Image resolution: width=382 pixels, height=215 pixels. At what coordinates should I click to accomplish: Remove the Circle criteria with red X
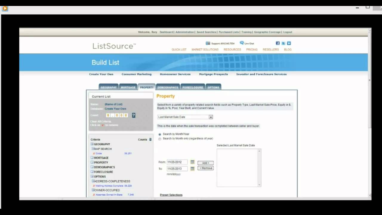tap(94, 153)
